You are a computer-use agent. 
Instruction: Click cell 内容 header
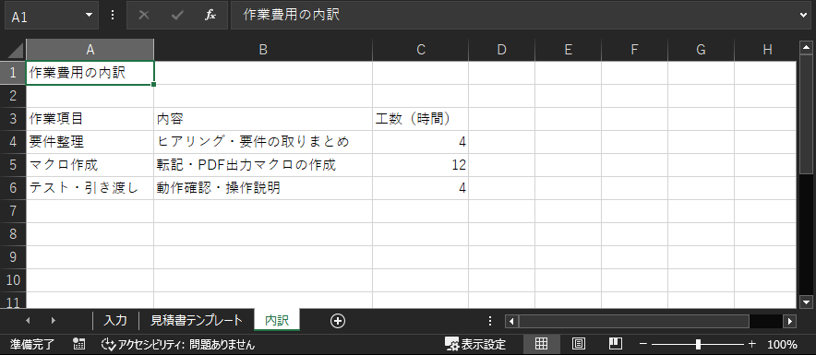(263, 119)
